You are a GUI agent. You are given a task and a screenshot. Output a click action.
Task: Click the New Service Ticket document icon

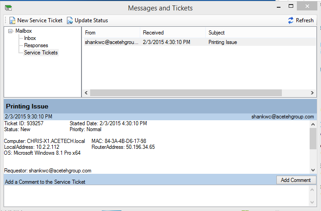tap(12, 20)
